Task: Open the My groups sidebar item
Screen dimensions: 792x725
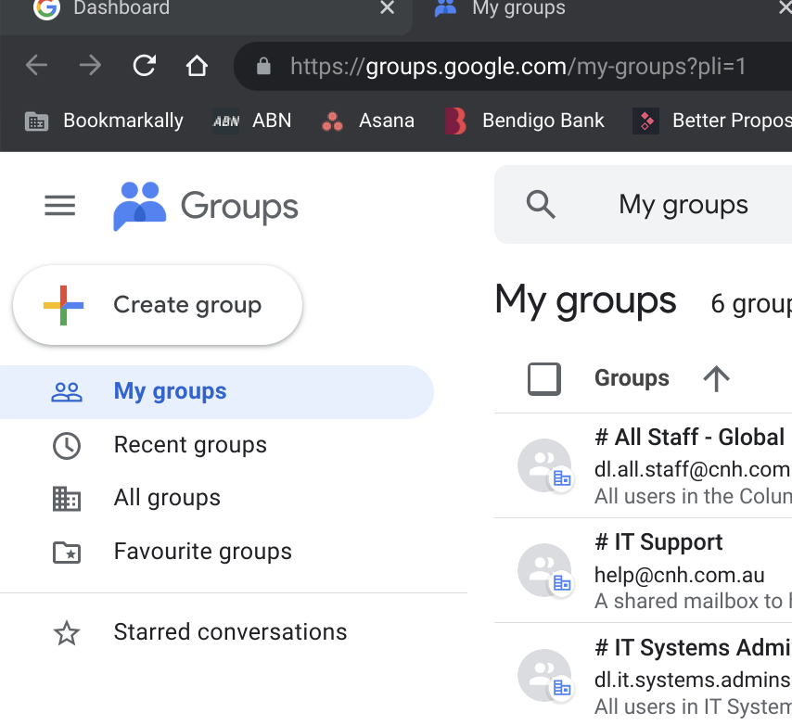Action: click(x=170, y=391)
